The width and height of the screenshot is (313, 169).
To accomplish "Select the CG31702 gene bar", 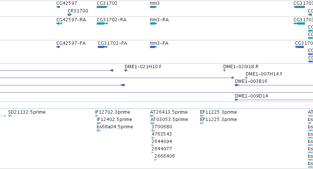I will pyautogui.click(x=102, y=7).
